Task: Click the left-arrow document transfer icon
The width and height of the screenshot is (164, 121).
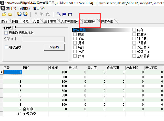Action: point(19,14)
